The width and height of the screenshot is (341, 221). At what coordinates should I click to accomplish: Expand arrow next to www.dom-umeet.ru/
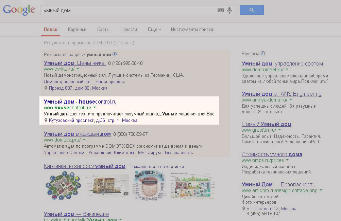pos(287,70)
